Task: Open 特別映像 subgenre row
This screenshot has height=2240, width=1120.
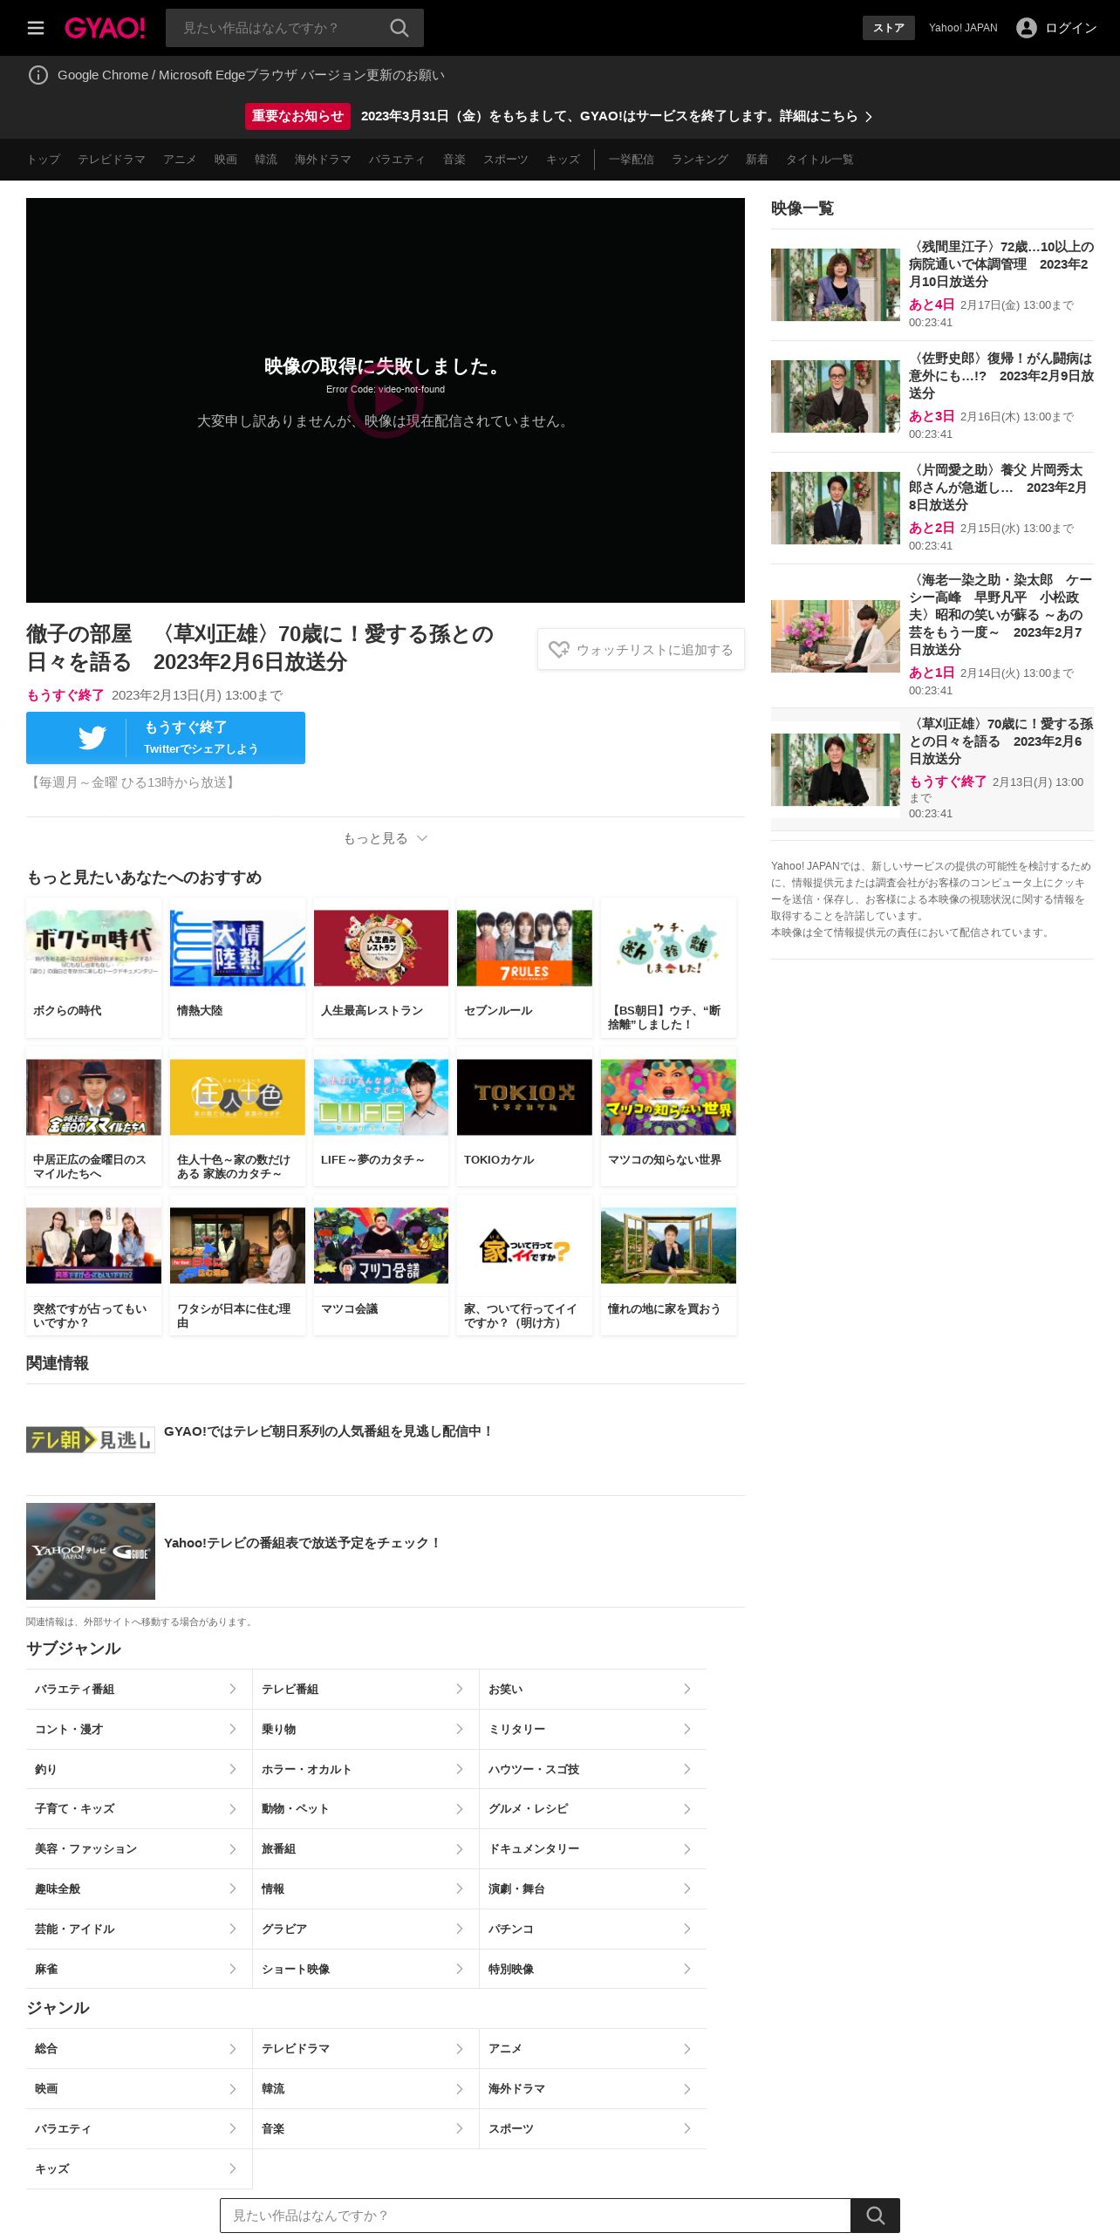Action: [x=593, y=1970]
